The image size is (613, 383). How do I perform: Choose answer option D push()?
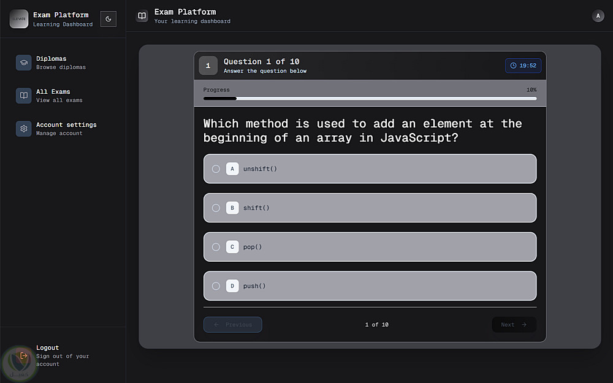[370, 286]
